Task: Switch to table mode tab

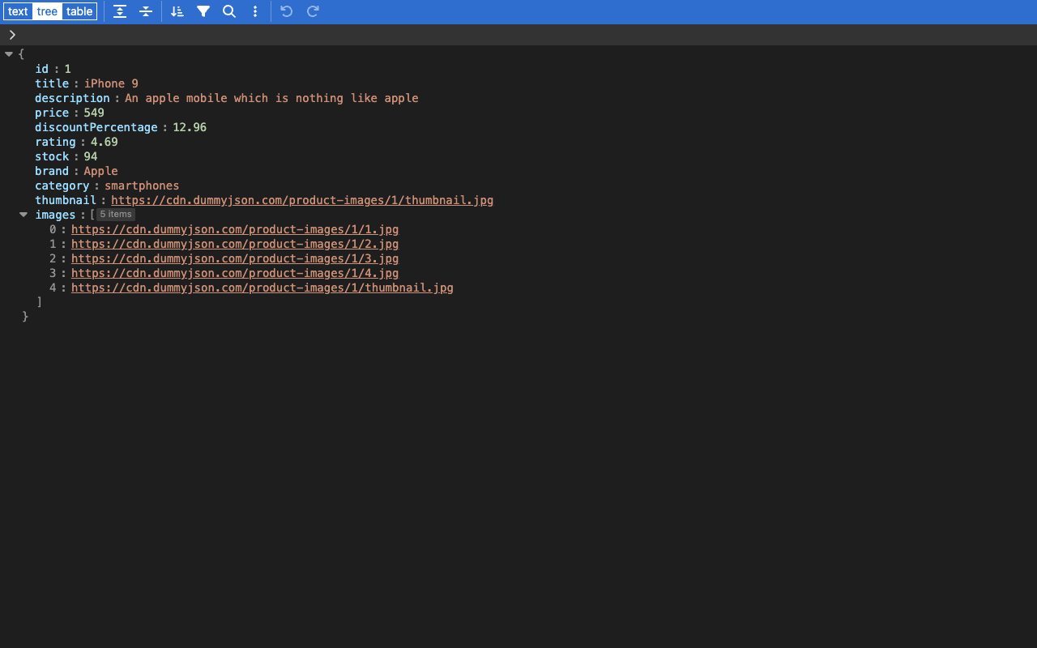Action: [x=79, y=11]
